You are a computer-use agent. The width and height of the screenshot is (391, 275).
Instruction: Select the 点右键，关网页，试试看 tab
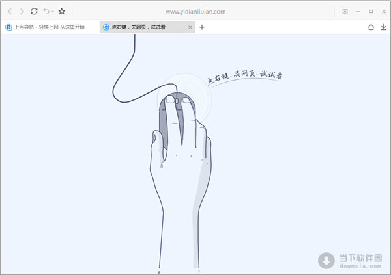click(147, 27)
